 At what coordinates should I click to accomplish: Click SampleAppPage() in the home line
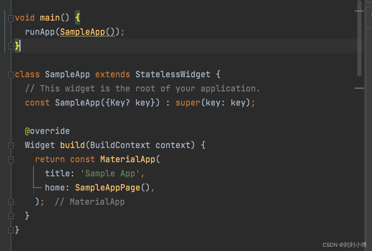[112, 188]
